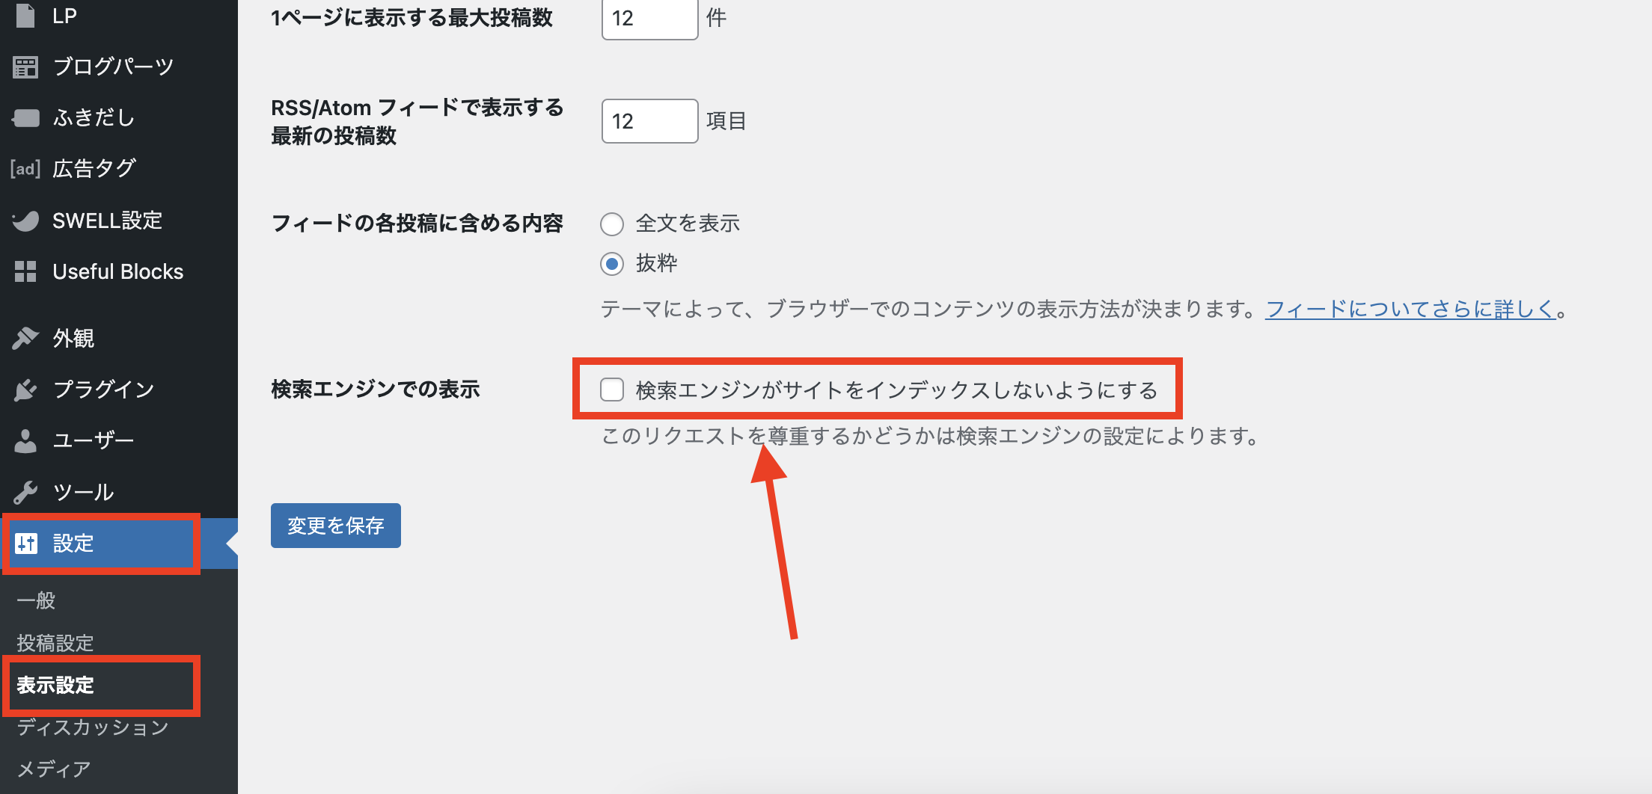
Task: Open the ふきだし menu
Action: (94, 117)
